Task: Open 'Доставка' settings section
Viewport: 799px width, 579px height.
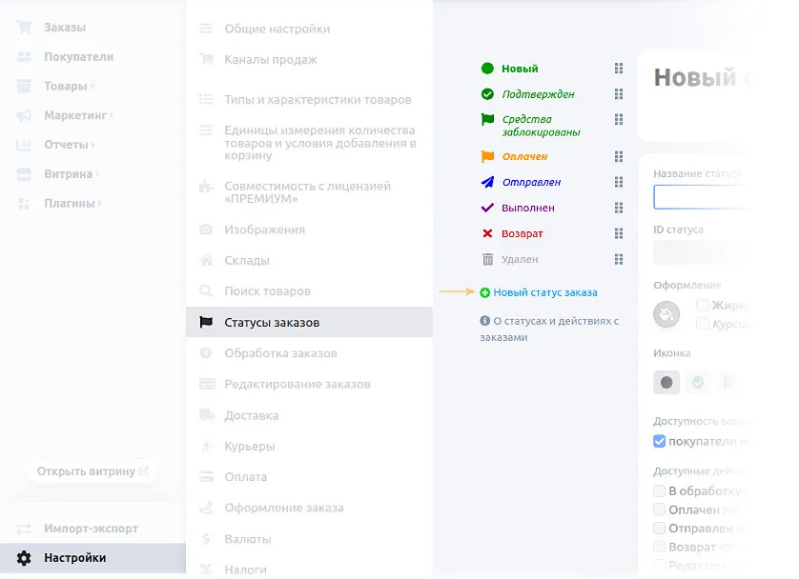Action: tap(251, 415)
